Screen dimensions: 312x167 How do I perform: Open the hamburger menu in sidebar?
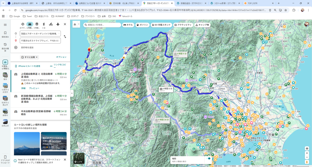point(5,25)
